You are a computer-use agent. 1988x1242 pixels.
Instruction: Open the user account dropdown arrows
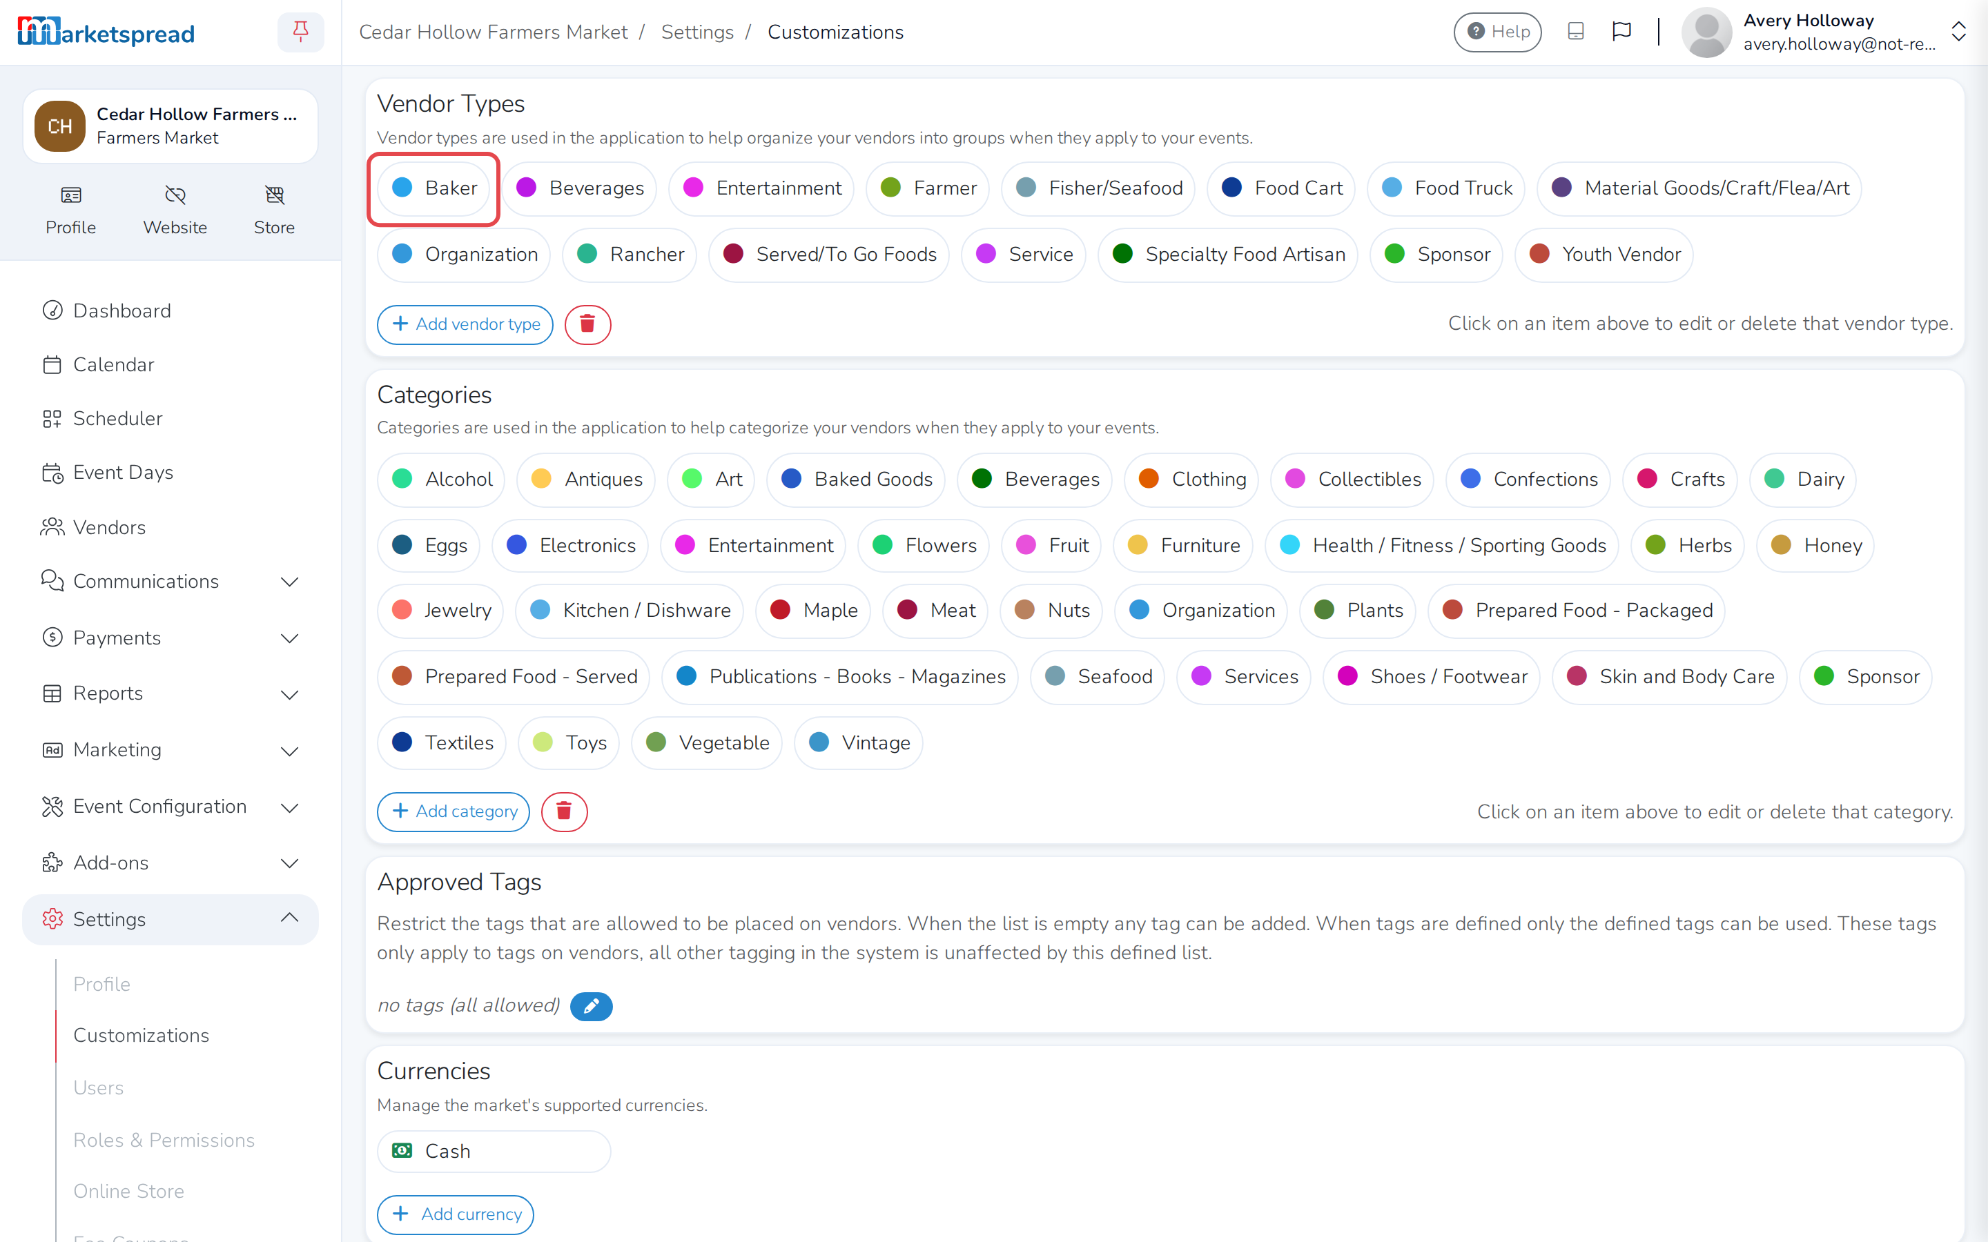[1958, 32]
